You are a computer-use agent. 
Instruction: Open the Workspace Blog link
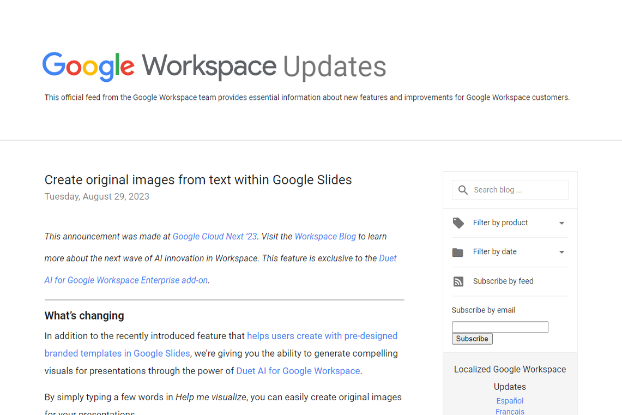click(325, 236)
